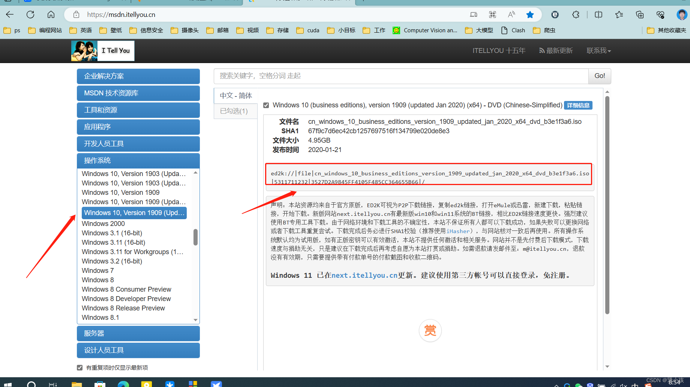This screenshot has height=387, width=690.
Task: Click the site lock icon in address bar
Action: (x=76, y=15)
